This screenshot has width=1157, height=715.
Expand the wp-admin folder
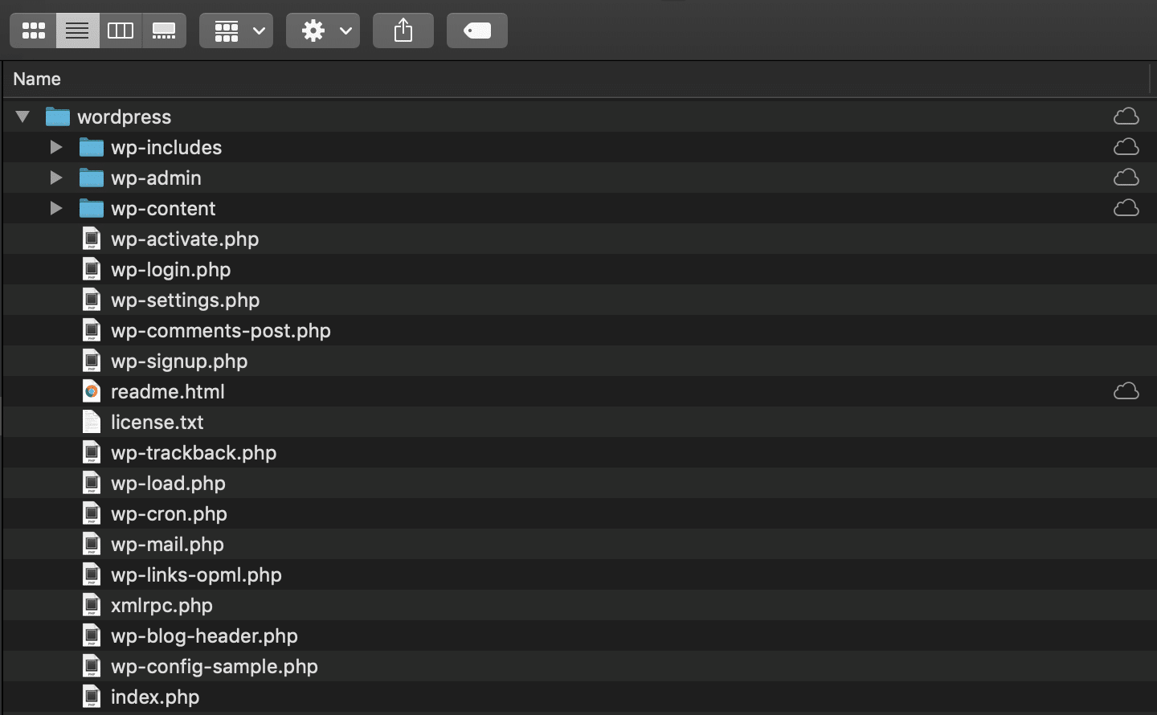pos(55,177)
